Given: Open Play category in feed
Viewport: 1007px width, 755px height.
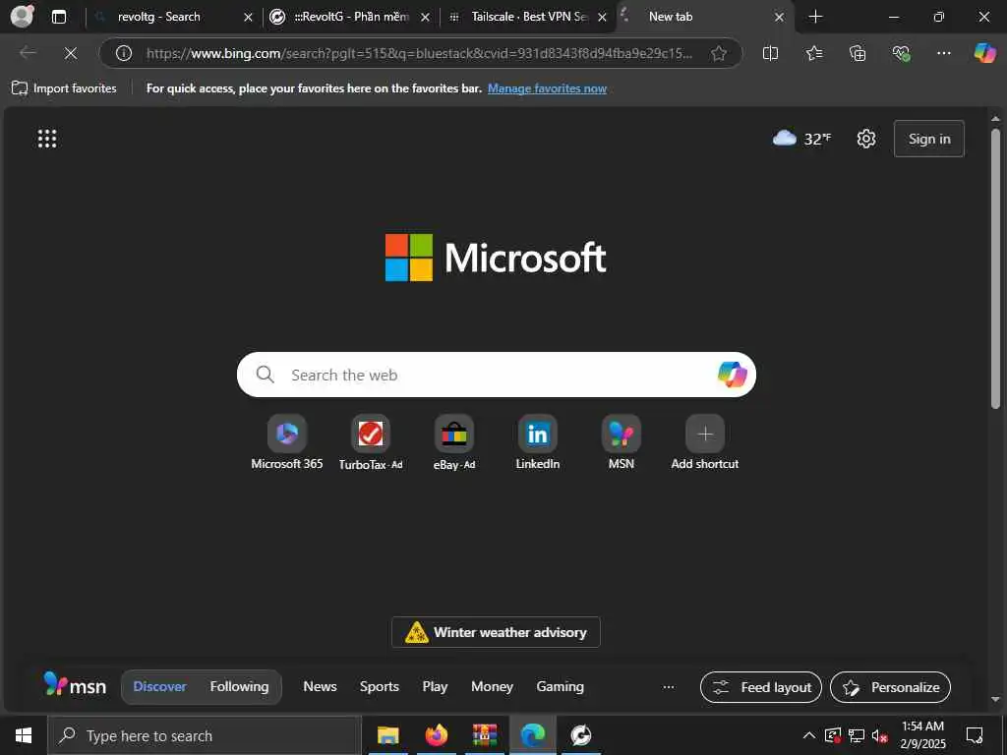Looking at the screenshot, I should pyautogui.click(x=435, y=686).
